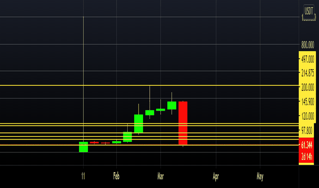Click the tall green candle between Feb and Mar

pyautogui.click(x=139, y=124)
